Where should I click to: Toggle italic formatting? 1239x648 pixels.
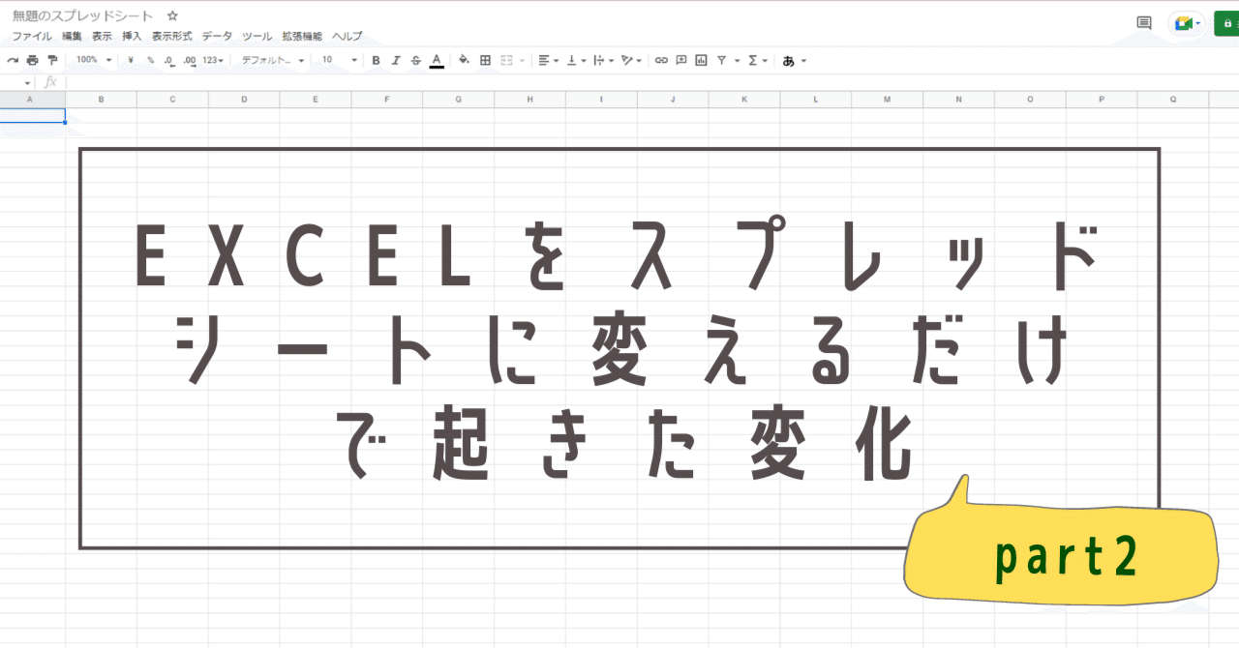pos(395,60)
